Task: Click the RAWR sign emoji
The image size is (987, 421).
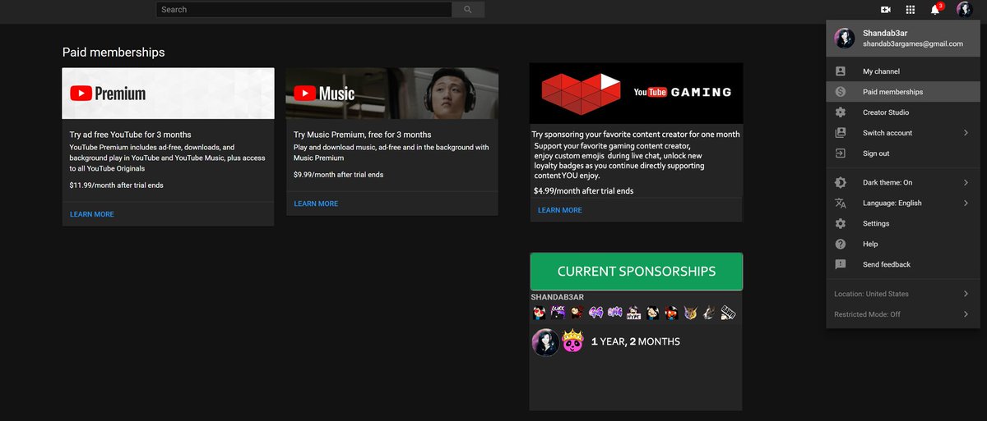Action: (x=728, y=313)
